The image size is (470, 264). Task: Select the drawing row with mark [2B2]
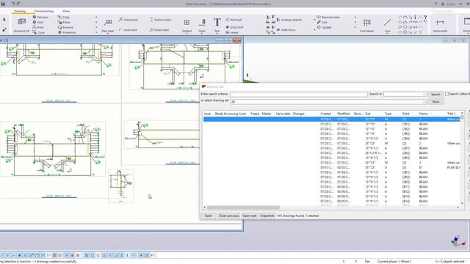coord(332,153)
